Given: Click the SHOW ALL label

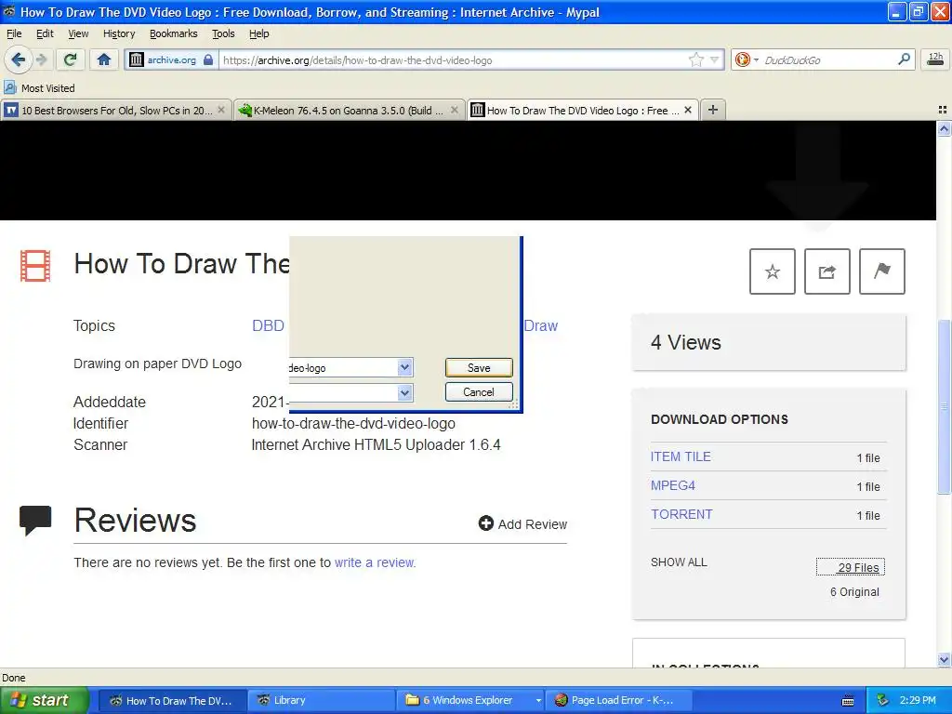Looking at the screenshot, I should point(679,562).
